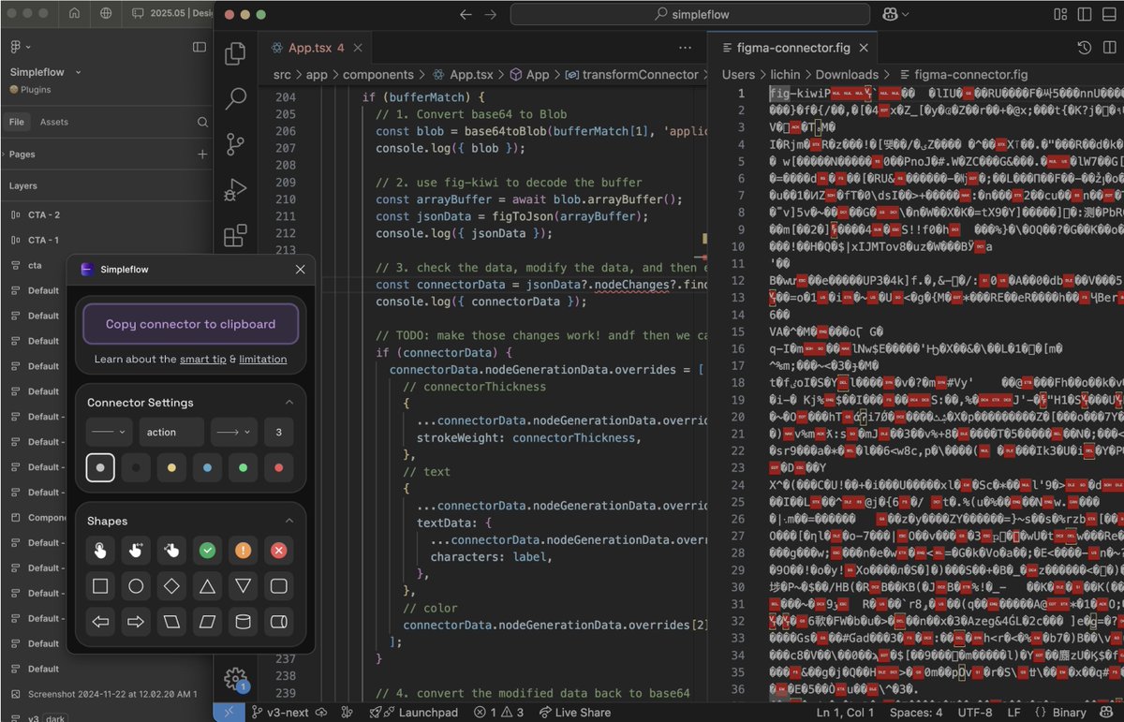
Task: Choose the yellow connector color
Action: tap(171, 467)
